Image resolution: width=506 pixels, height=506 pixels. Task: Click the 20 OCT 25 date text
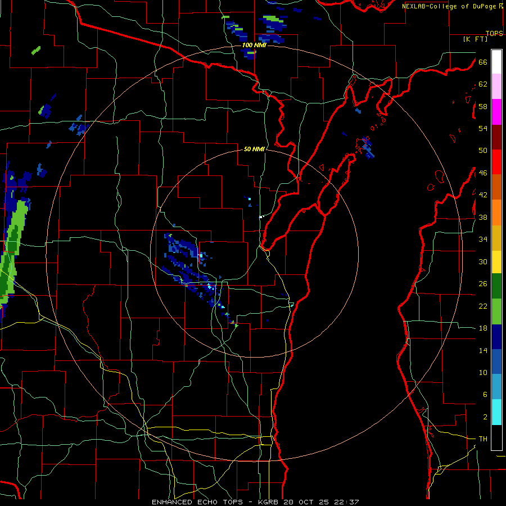[x=306, y=502]
